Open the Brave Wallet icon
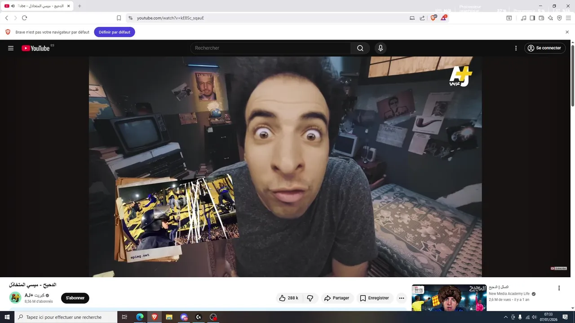 (541, 18)
